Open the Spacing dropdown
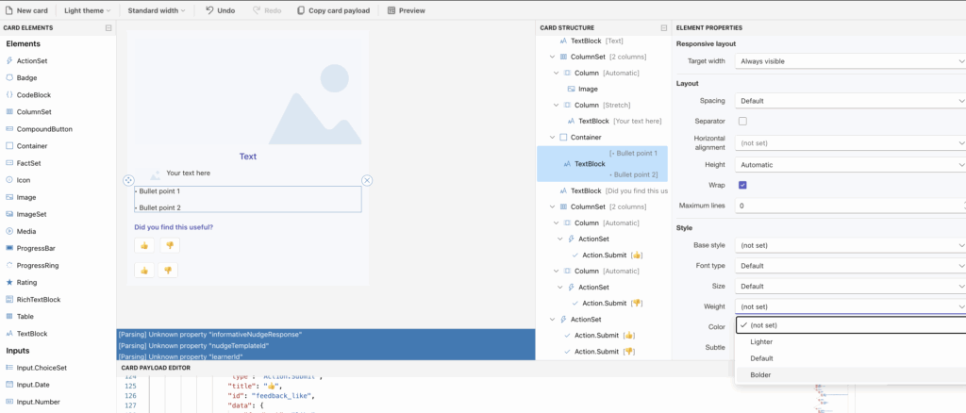 (x=850, y=100)
